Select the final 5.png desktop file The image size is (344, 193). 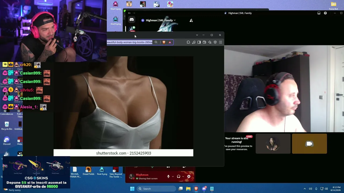coord(116,6)
